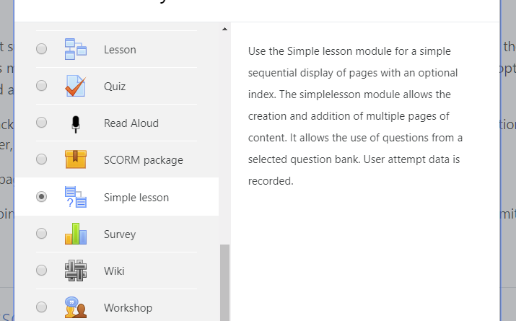Viewport: 516px width, 321px height.
Task: Click the scroll-up arrow of the activity list
Action: tap(224, 29)
